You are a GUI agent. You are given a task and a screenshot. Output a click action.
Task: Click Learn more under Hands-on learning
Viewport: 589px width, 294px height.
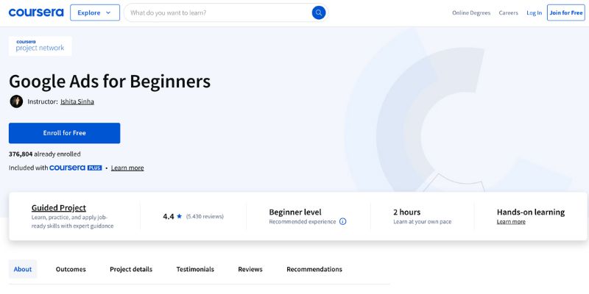coord(511,222)
